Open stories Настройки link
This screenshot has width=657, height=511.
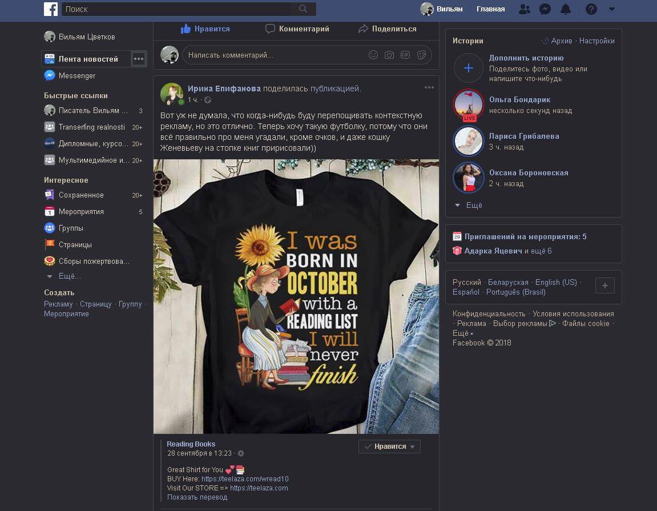point(596,41)
